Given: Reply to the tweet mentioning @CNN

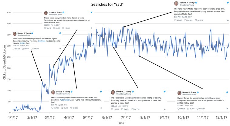Looking at the screenshot, I should coord(14,49).
